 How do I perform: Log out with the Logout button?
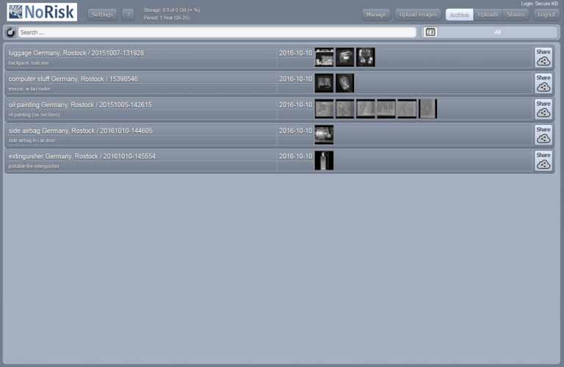click(x=546, y=15)
